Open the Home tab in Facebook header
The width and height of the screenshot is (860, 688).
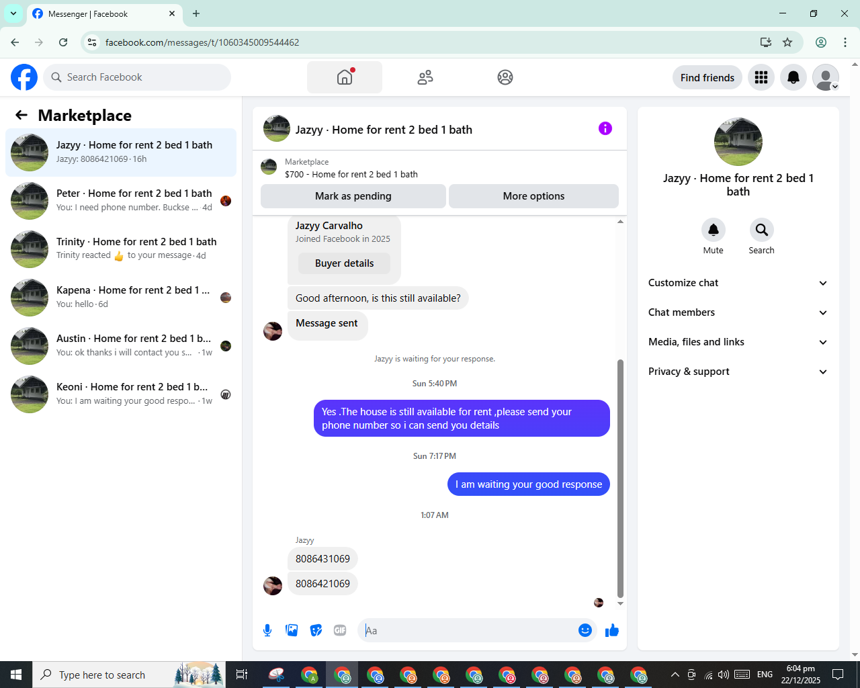(x=345, y=77)
